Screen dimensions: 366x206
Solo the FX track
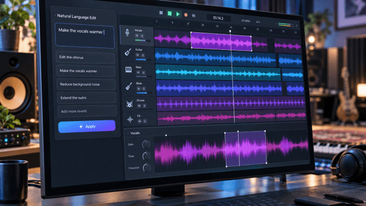click(145, 121)
